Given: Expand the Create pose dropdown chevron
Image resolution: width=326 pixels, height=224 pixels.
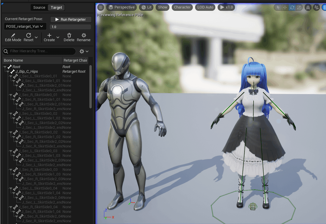Looking at the screenshot, I should (x=58, y=38).
